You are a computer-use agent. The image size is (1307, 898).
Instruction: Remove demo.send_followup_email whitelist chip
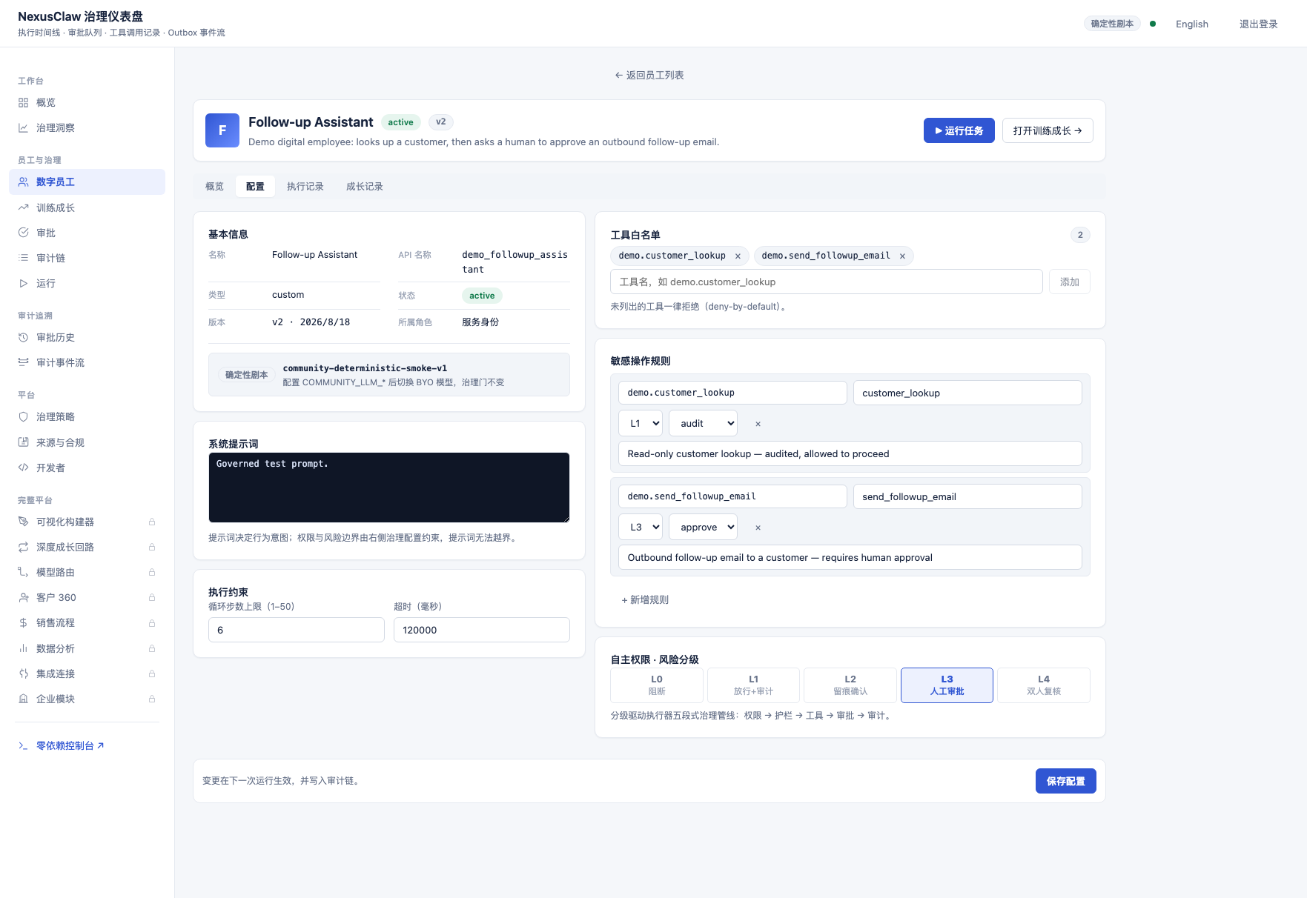(902, 256)
